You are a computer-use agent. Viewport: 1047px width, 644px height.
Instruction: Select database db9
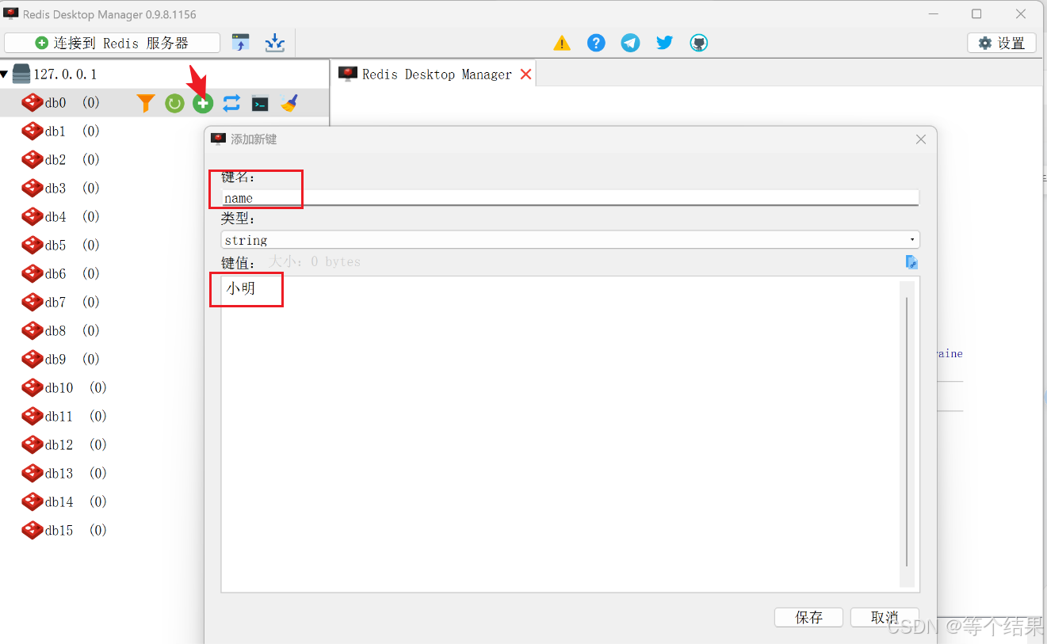pyautogui.click(x=60, y=360)
